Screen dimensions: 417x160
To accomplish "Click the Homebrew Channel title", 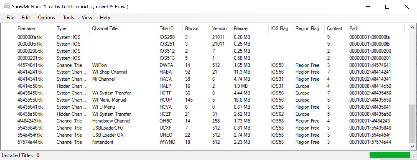I will [111, 121].
